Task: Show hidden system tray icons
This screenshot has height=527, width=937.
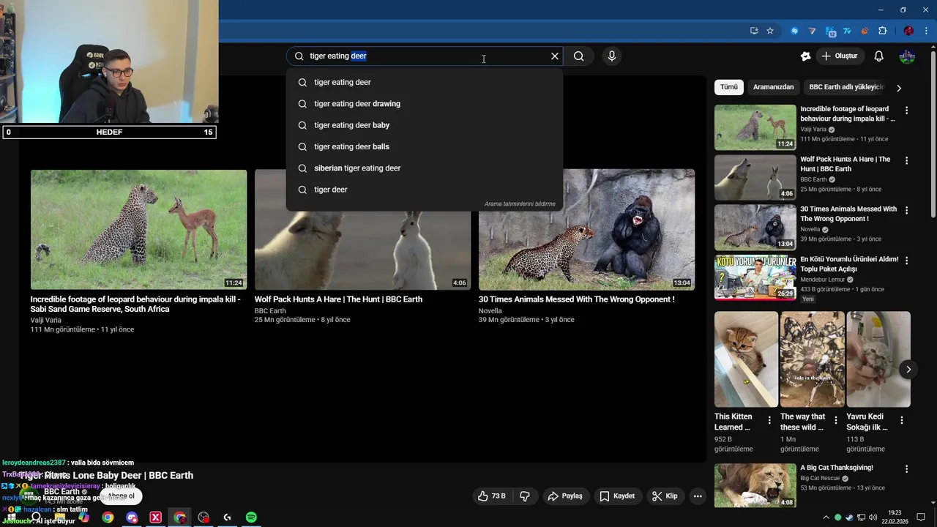Action: click(x=826, y=517)
